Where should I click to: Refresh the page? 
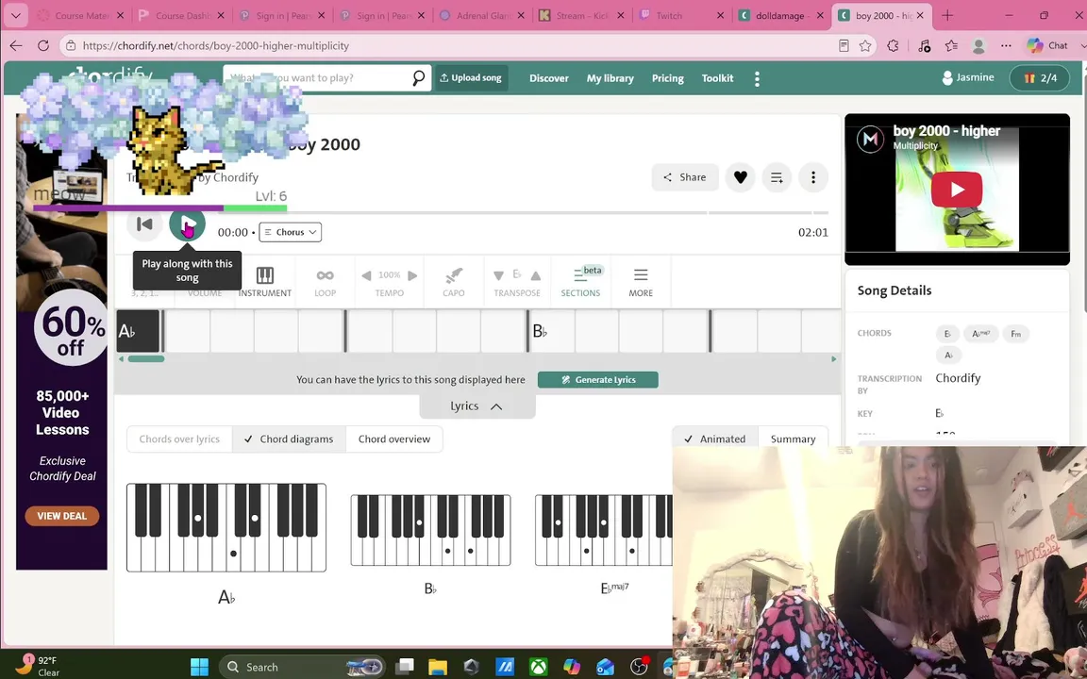tap(43, 45)
